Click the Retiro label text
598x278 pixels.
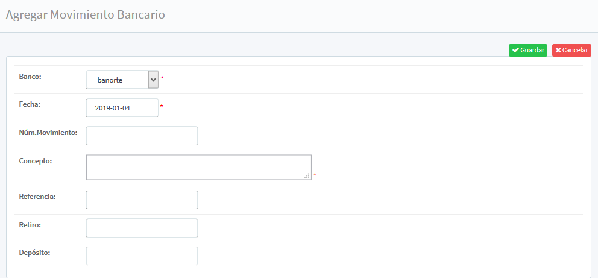point(31,225)
